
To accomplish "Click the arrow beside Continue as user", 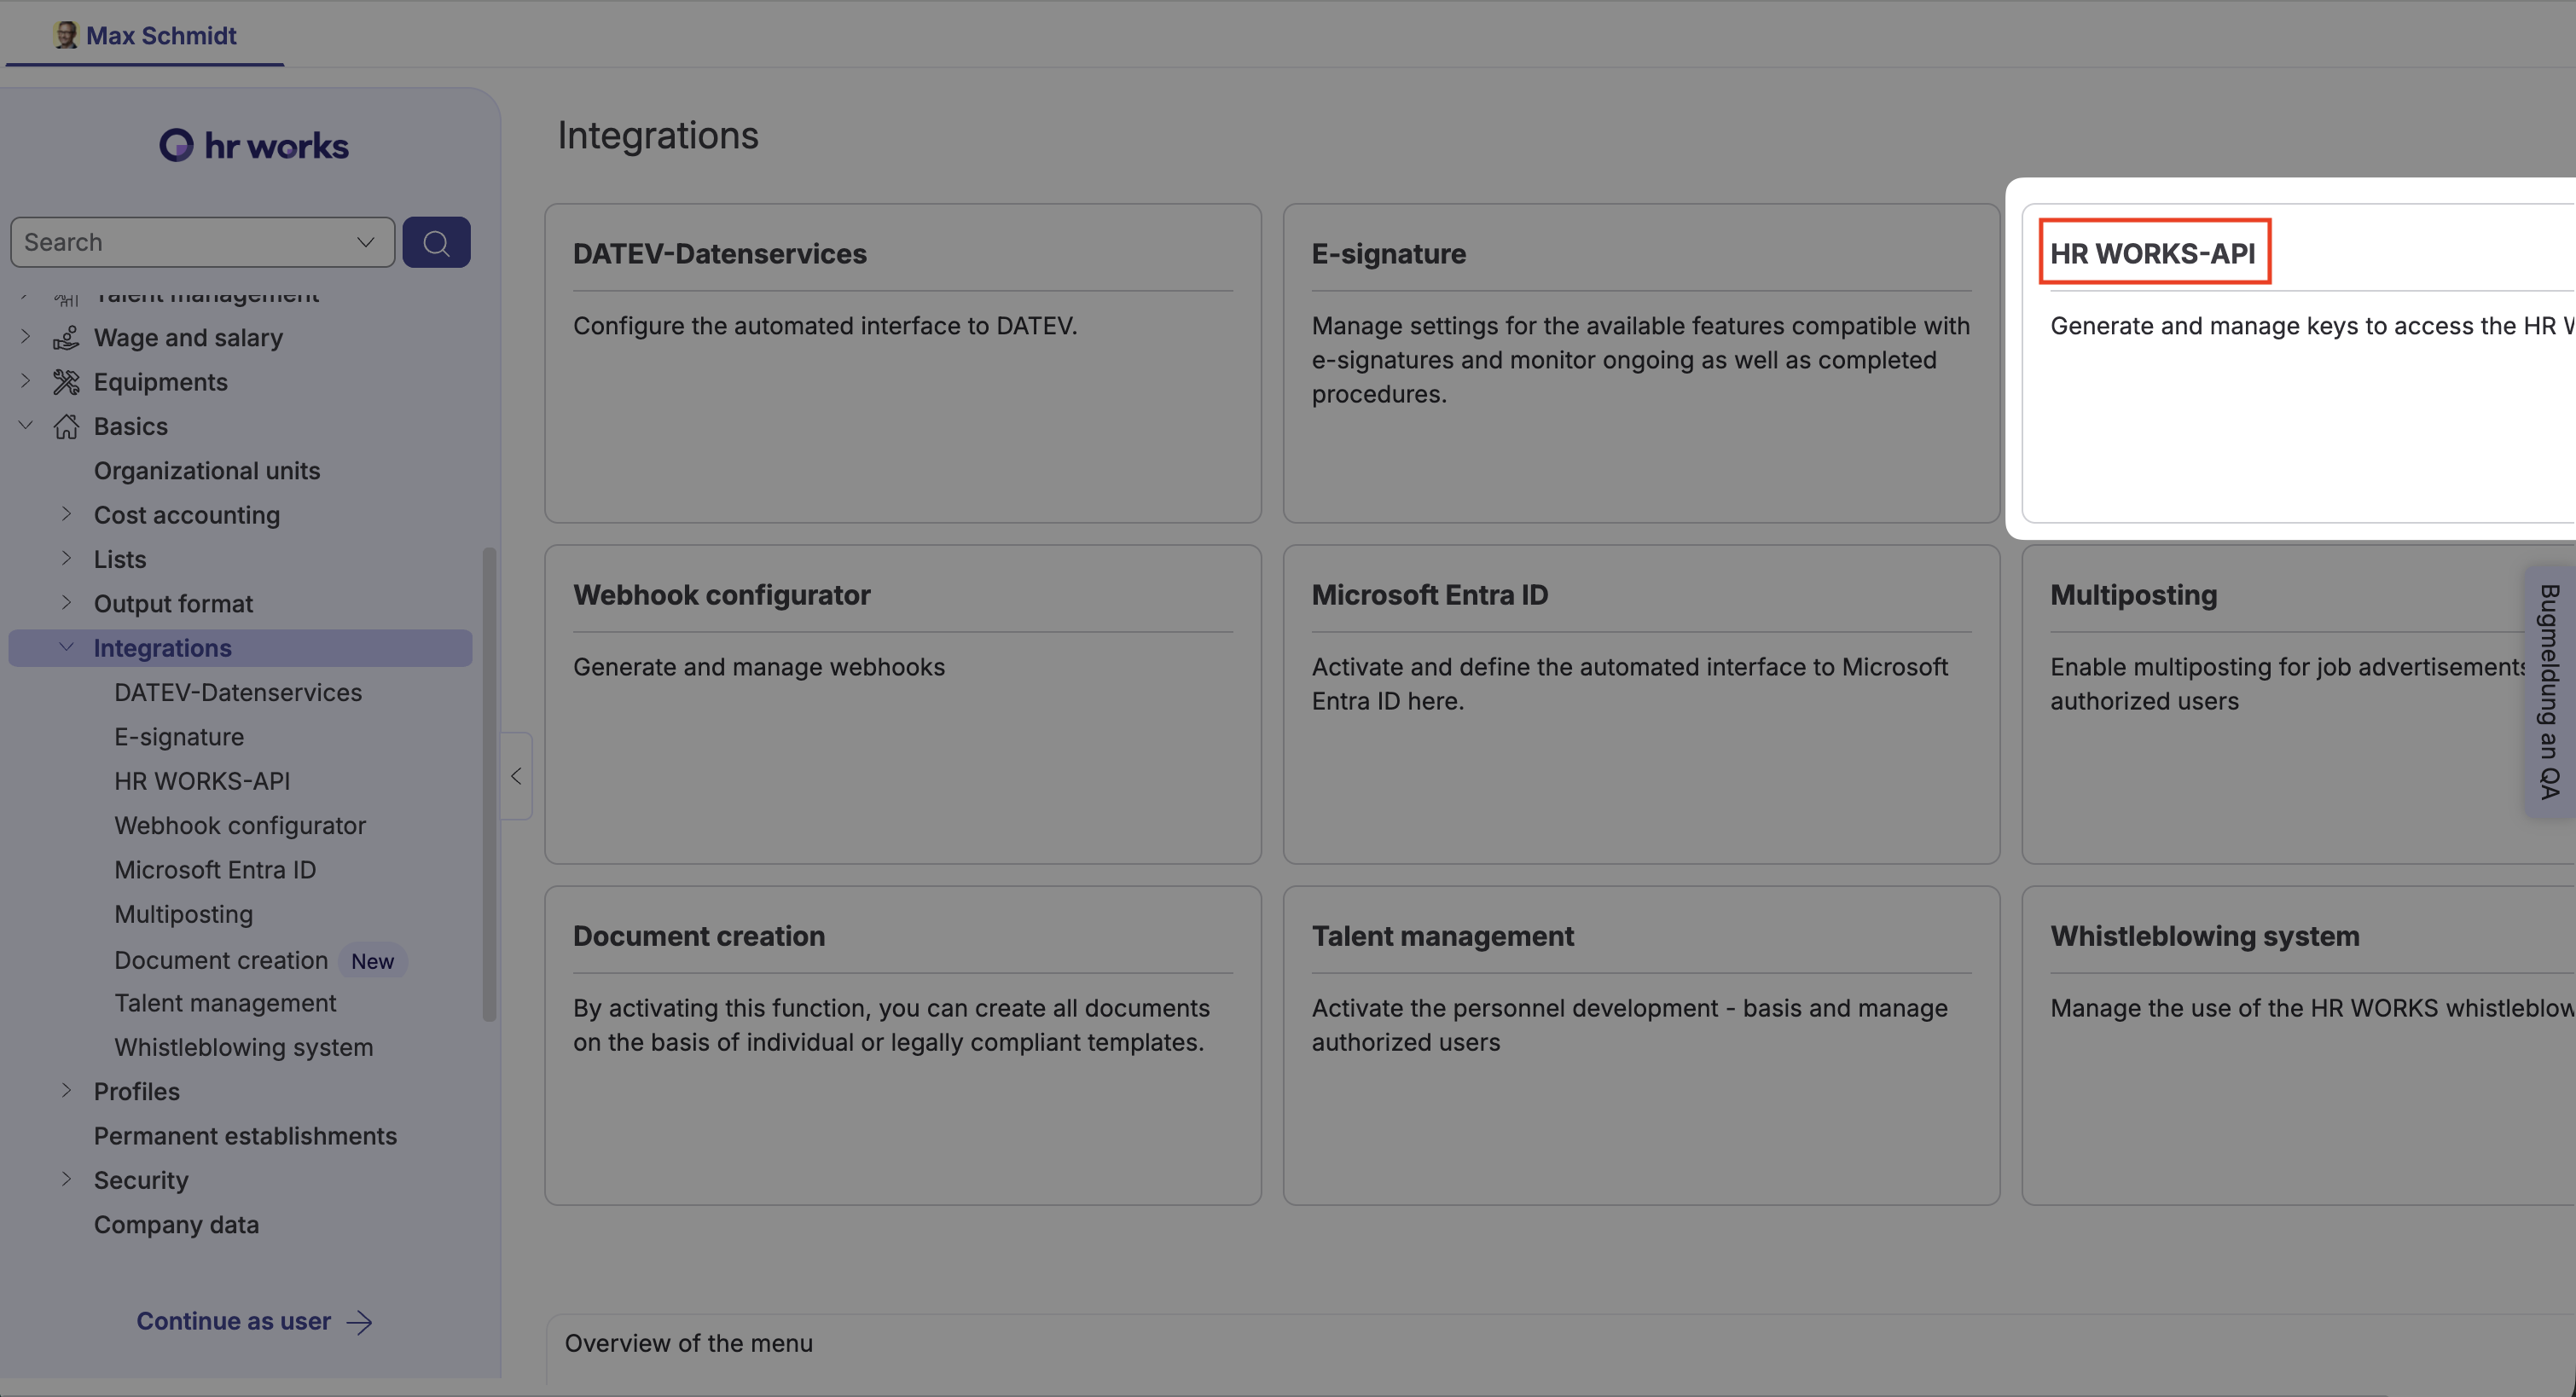I will (x=360, y=1322).
